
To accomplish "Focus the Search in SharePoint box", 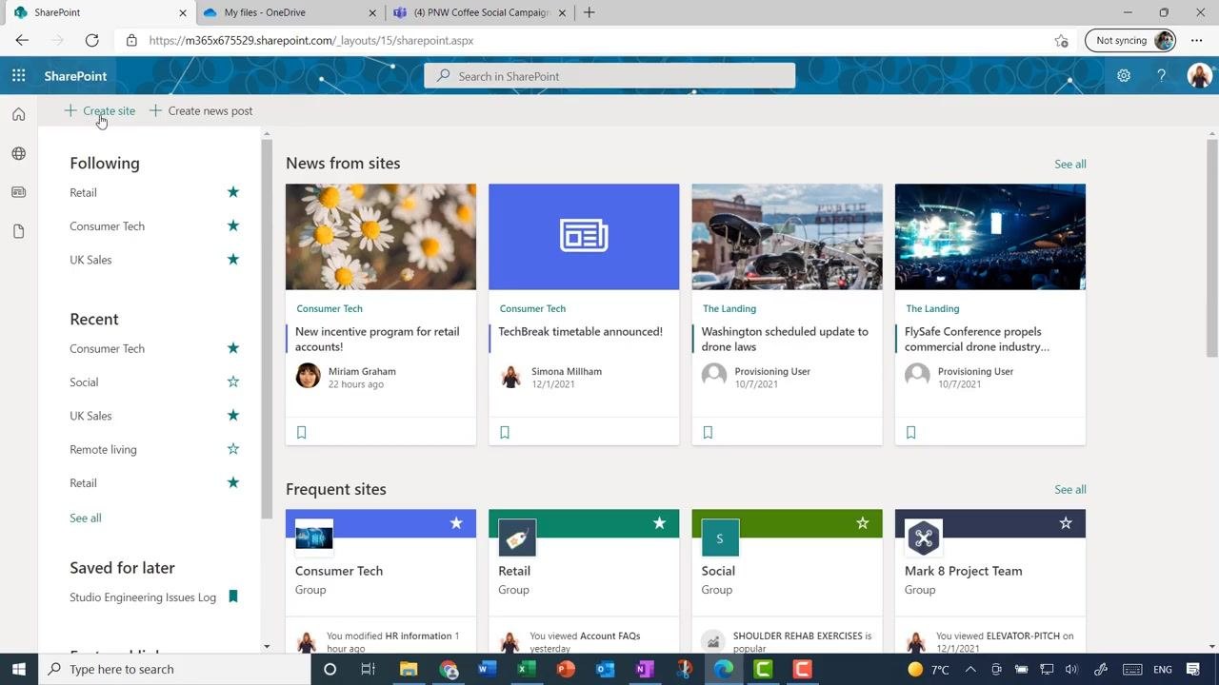I will [609, 76].
